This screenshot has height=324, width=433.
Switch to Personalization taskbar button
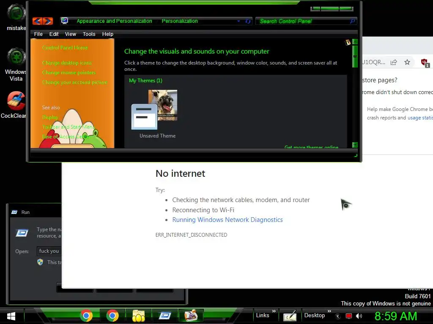click(191, 316)
